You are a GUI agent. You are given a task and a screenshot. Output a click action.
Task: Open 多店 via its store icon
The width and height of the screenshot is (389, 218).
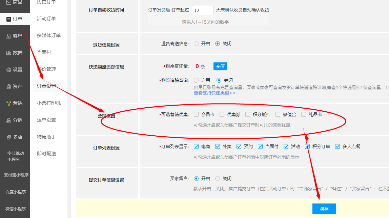point(9,137)
